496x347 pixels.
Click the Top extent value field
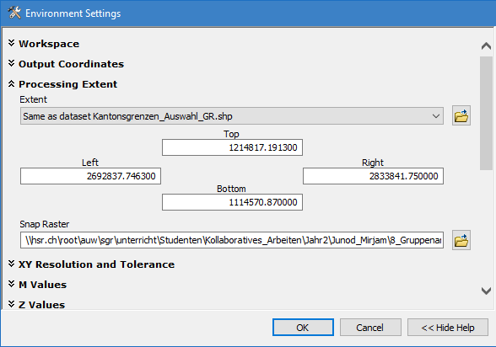click(x=232, y=147)
